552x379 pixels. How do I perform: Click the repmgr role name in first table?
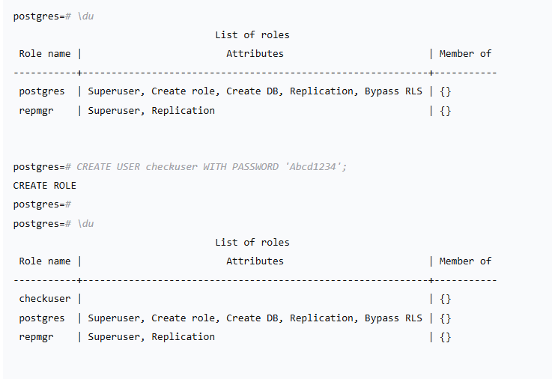36,110
